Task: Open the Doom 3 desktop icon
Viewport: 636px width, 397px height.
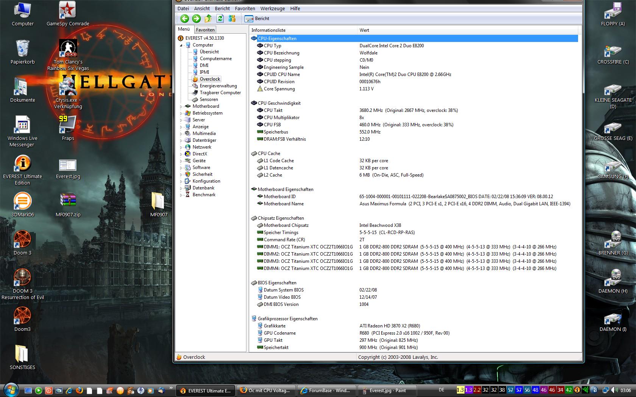Action: (x=22, y=243)
